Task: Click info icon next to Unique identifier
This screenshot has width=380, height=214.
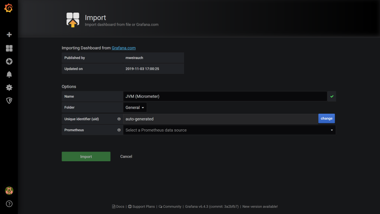Action: [119, 119]
